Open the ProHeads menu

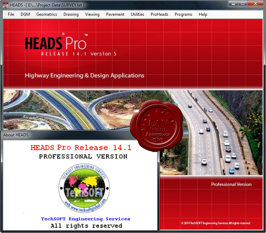point(160,14)
